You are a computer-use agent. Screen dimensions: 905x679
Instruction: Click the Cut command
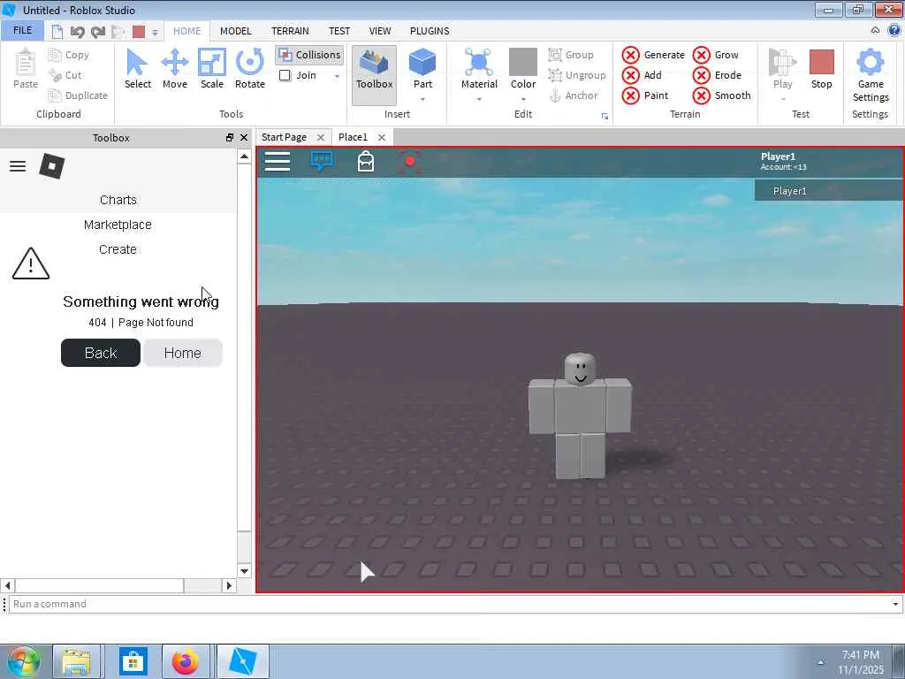[x=65, y=75]
